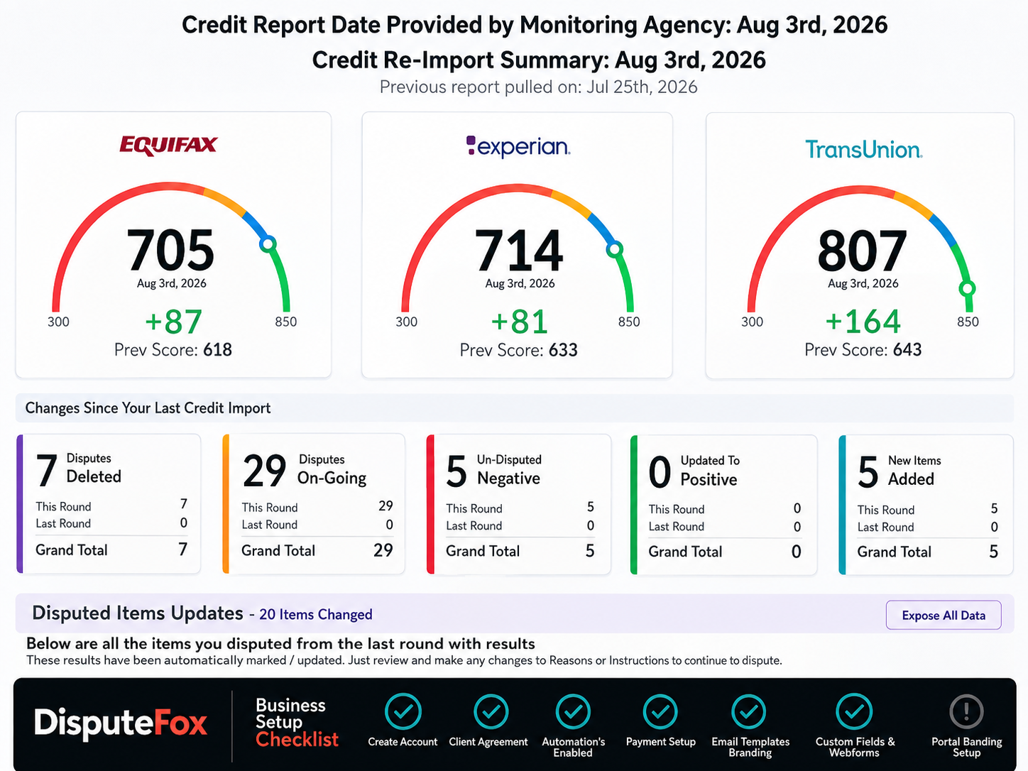
Task: Select the Disputes On-Going card heading
Action: [x=332, y=469]
